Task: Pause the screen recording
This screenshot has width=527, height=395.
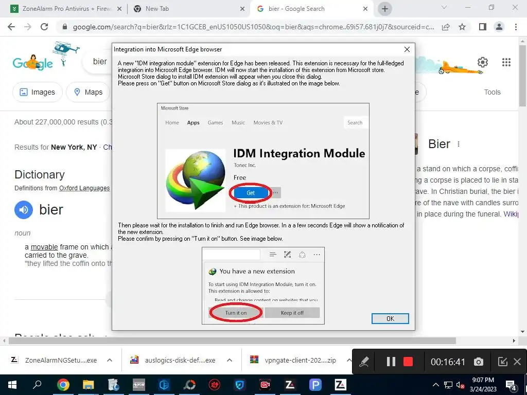Action: click(391, 362)
